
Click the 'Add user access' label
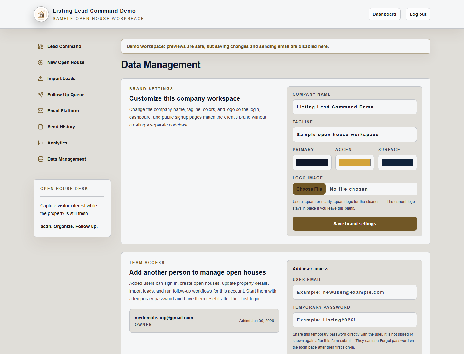click(310, 269)
